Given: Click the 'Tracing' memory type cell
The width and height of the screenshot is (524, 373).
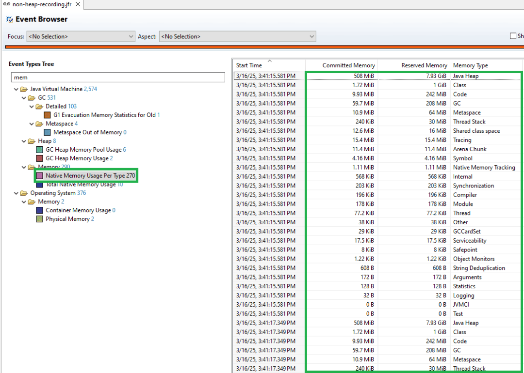Looking at the screenshot, I should 462,140.
